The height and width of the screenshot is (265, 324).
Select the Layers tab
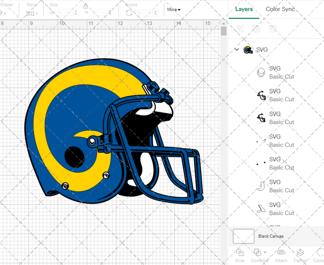(x=244, y=9)
